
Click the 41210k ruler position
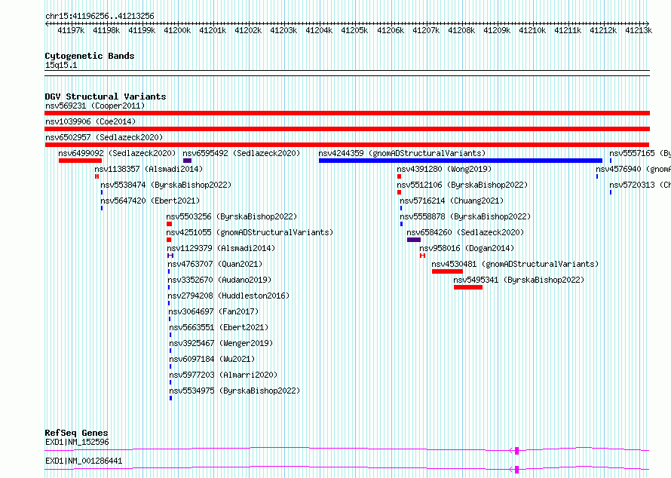532,30
